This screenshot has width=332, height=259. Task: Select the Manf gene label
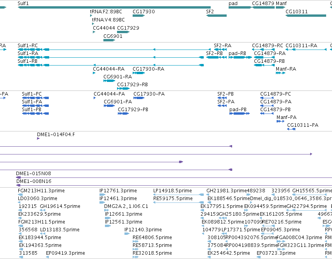[281, 4]
